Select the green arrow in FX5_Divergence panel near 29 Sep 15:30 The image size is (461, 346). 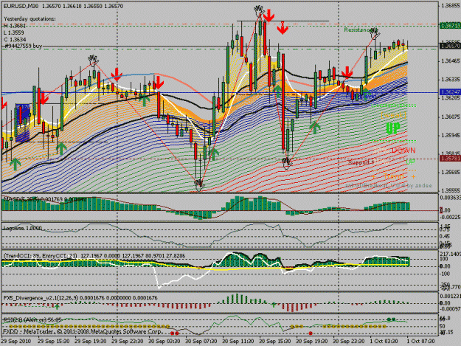(x=57, y=307)
